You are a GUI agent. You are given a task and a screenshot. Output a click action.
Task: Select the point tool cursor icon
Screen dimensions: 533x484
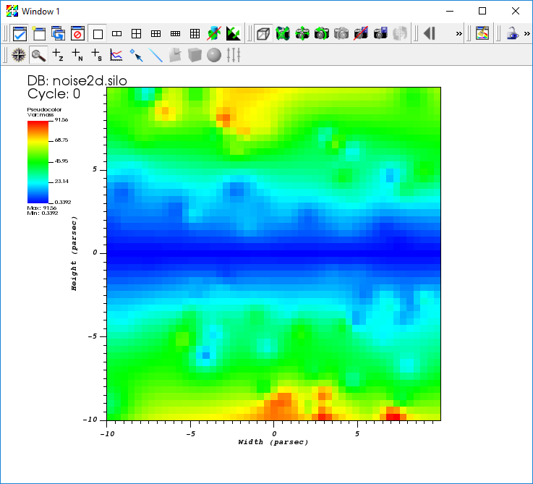136,55
